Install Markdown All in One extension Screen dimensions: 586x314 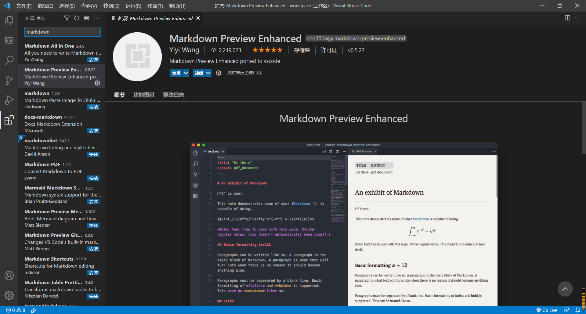pyautogui.click(x=93, y=60)
